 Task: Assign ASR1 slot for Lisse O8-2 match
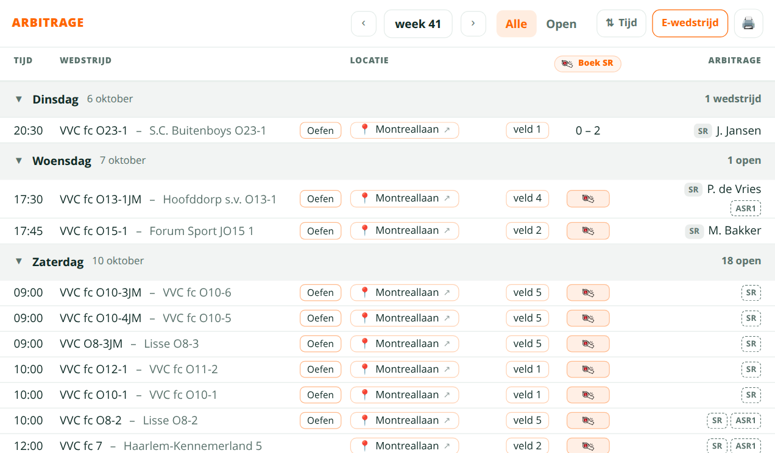click(746, 421)
